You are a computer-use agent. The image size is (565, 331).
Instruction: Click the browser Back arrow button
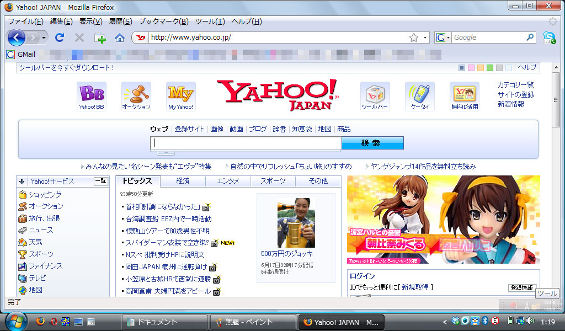(x=16, y=38)
